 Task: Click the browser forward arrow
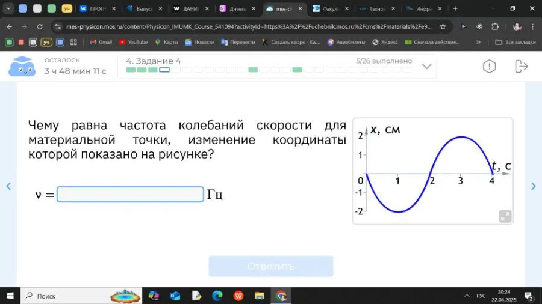pyautogui.click(x=24, y=26)
